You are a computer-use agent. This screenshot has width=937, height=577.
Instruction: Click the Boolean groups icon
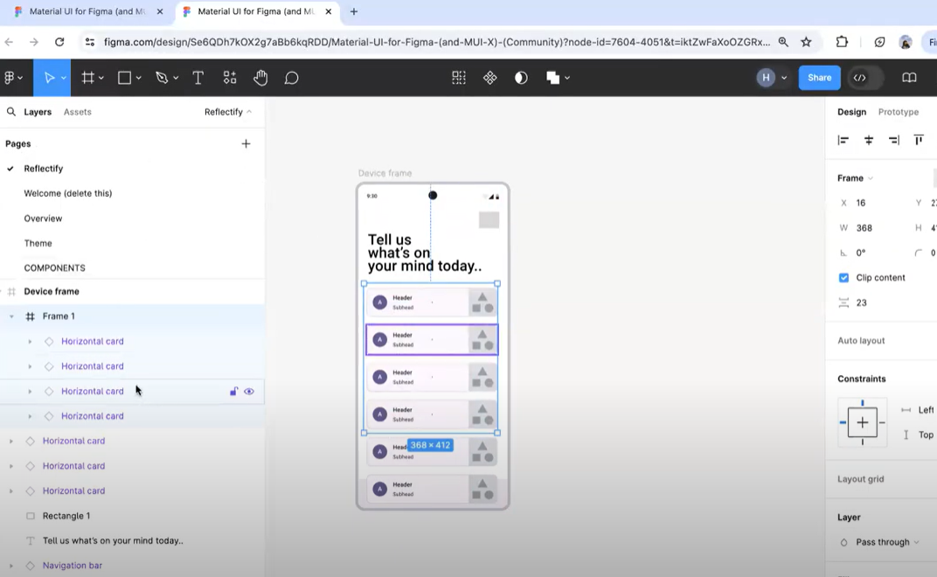[552, 78]
